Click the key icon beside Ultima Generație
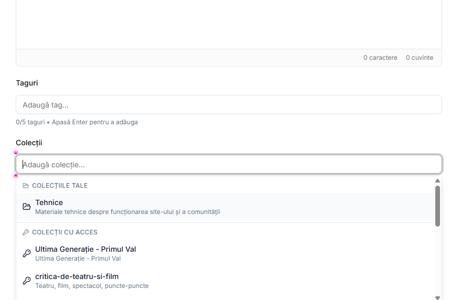Image resolution: width=451 pixels, height=300 pixels. pyautogui.click(x=26, y=253)
